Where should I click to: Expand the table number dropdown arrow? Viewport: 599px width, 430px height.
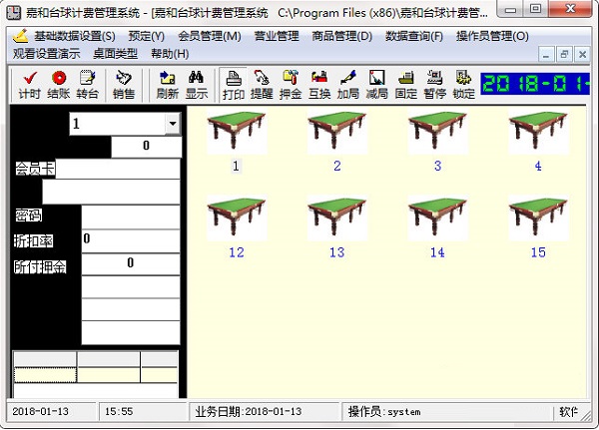[x=173, y=124]
